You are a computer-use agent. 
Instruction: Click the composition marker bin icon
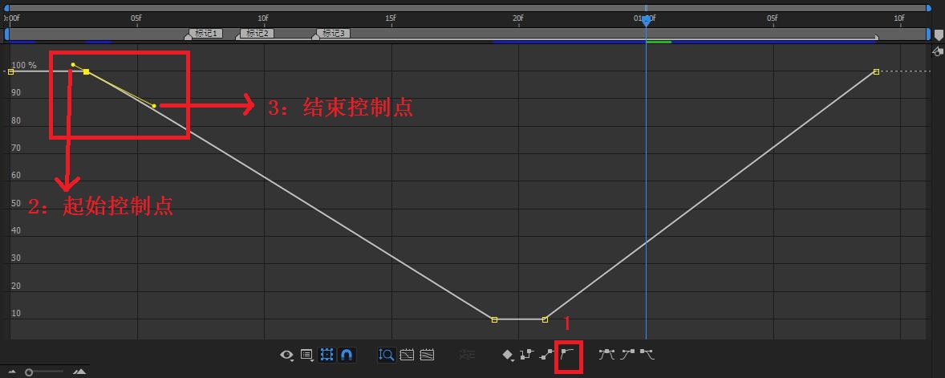pyautogui.click(x=939, y=36)
